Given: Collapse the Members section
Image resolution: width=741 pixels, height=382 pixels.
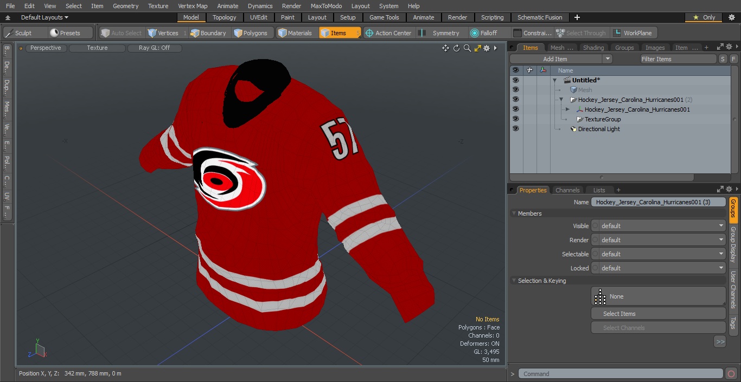Looking at the screenshot, I should [x=514, y=213].
